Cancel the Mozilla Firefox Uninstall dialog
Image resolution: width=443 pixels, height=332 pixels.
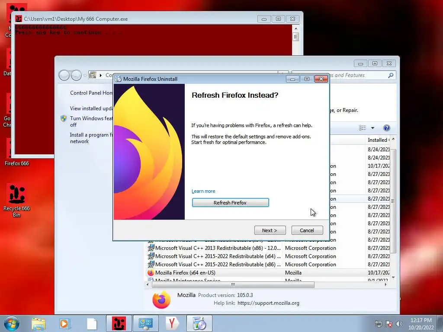307,230
